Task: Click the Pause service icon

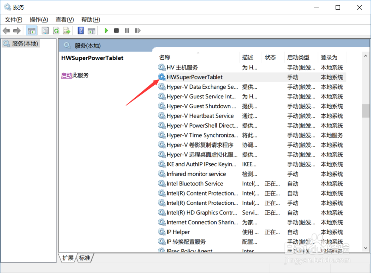Action: (x=127, y=30)
